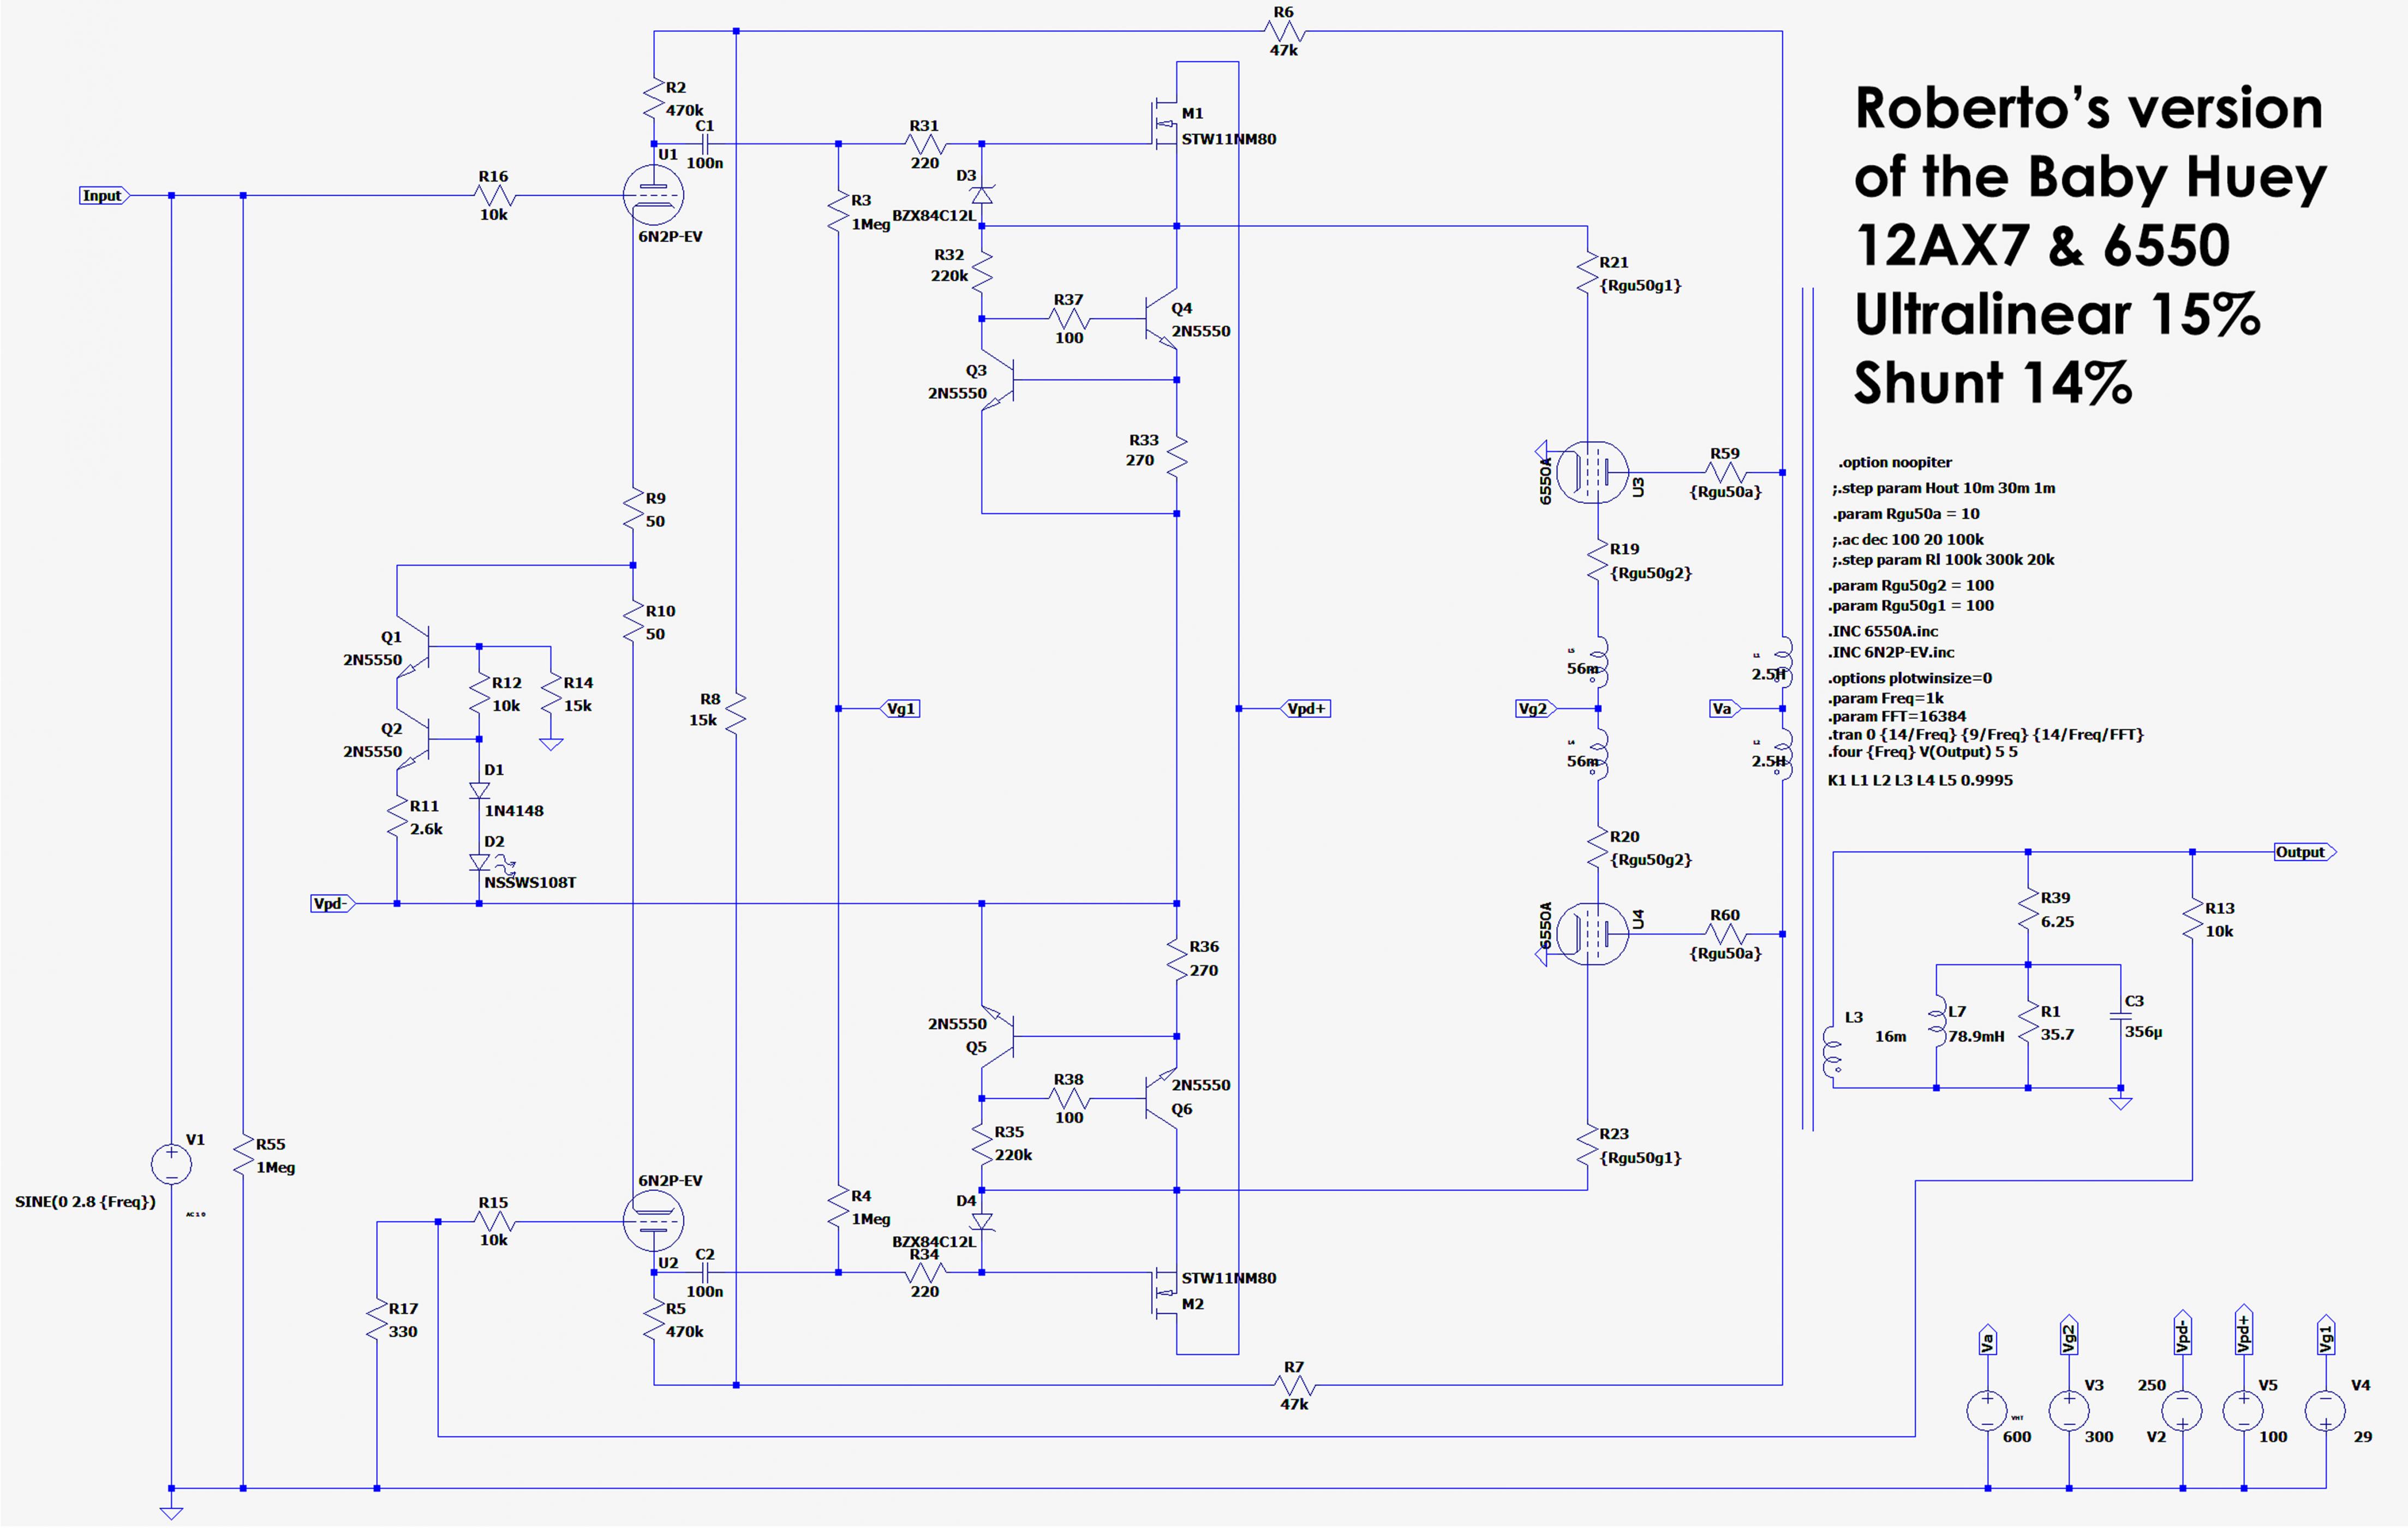Click the ".param FFT=16384" directive
Screen dimensions: 2408x1528
tap(1896, 716)
